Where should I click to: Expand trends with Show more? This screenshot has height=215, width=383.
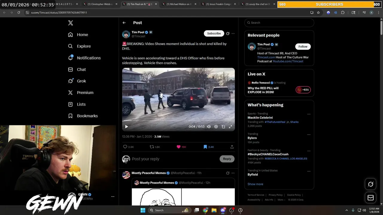(255, 184)
